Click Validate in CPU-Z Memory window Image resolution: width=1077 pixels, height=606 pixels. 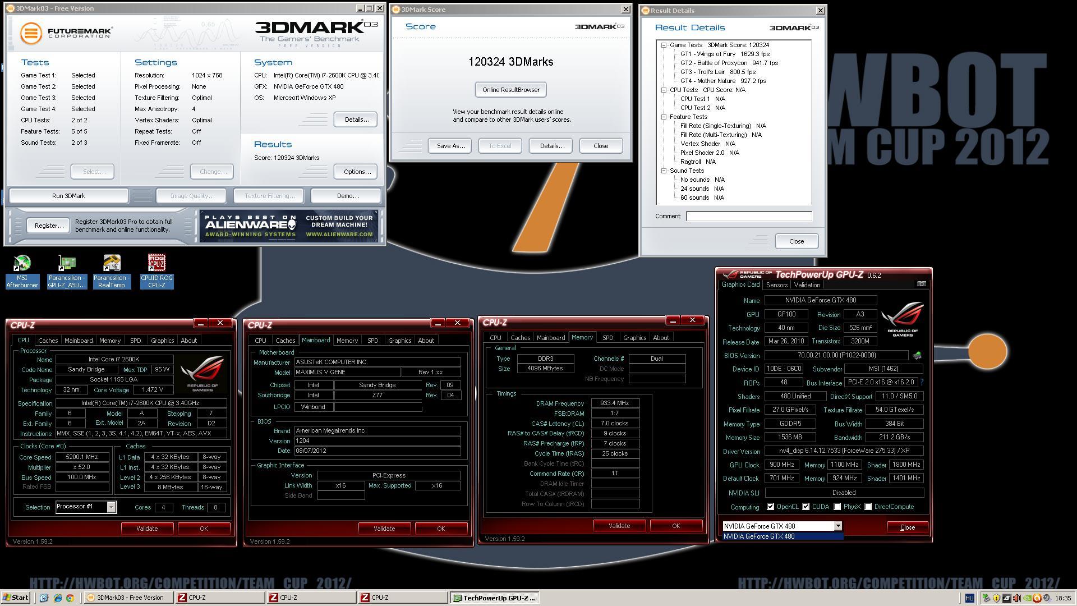click(619, 526)
